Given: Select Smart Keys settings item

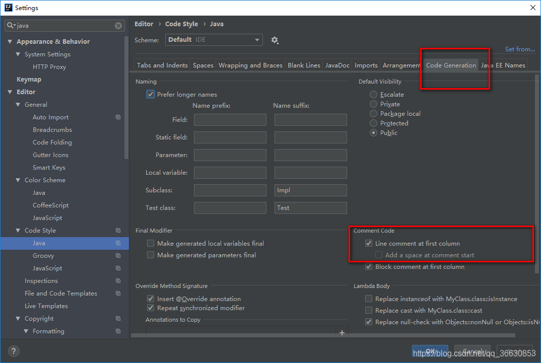Looking at the screenshot, I should tap(49, 168).
